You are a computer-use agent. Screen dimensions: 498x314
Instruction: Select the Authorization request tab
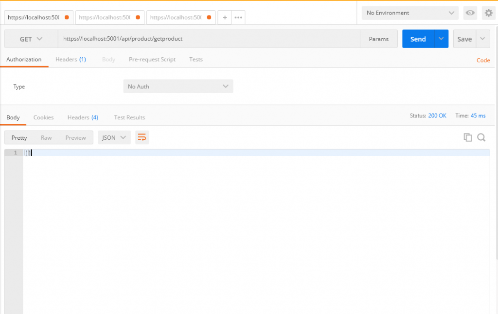pyautogui.click(x=24, y=60)
